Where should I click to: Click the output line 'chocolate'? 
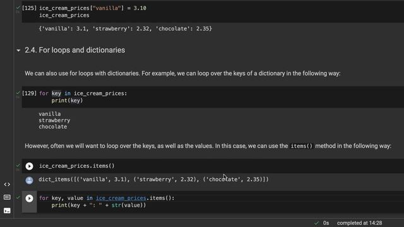pos(53,127)
